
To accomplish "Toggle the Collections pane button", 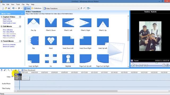I will pos(37,8).
